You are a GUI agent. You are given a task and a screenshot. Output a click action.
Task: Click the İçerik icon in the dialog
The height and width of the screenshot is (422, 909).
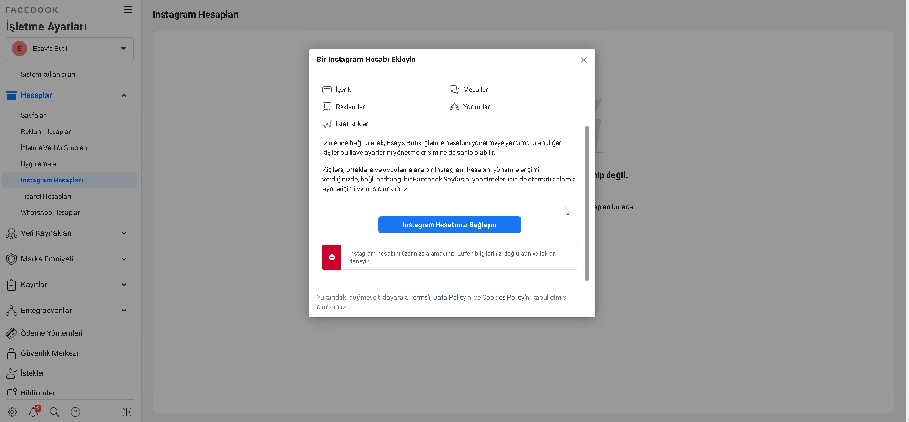327,90
